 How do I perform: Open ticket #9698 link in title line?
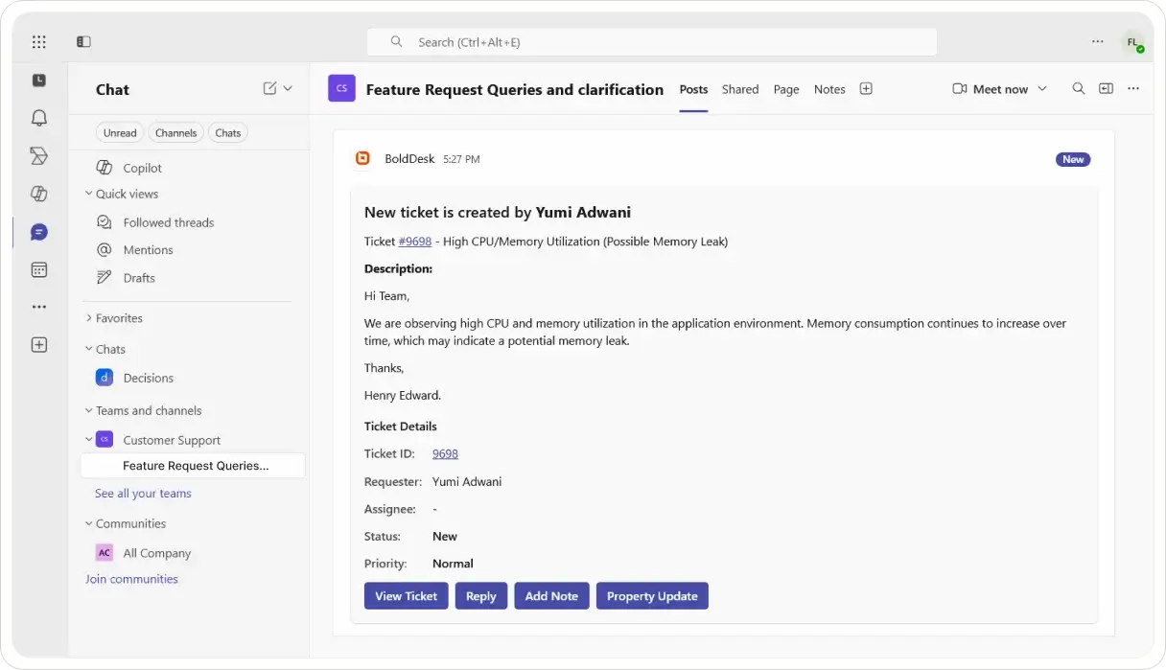click(x=415, y=242)
